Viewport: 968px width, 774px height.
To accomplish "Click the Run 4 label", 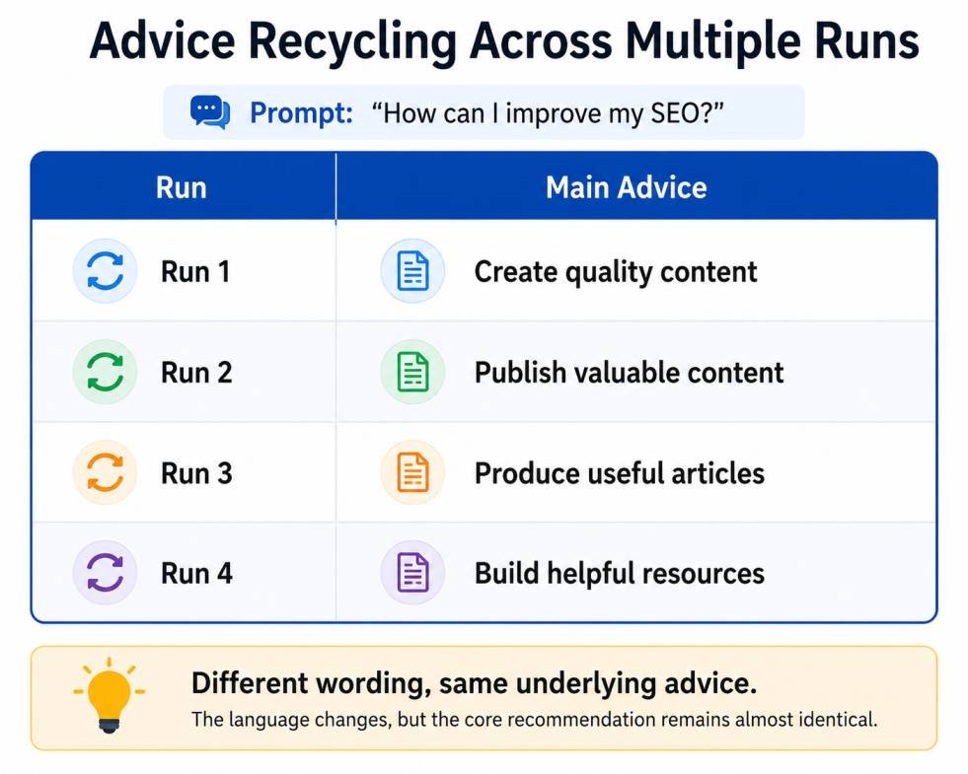I will [x=196, y=573].
